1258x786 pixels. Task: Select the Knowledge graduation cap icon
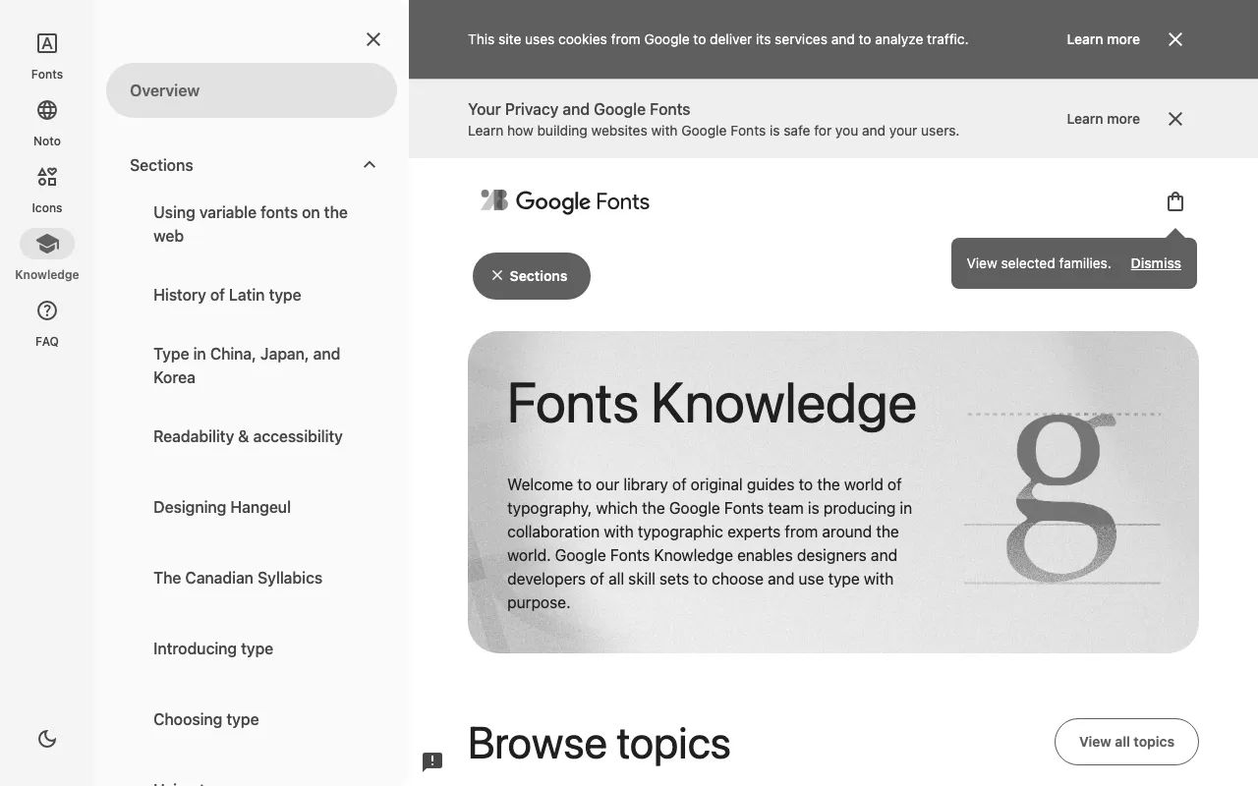pos(47,244)
